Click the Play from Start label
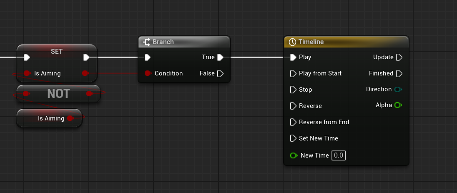Image resolution: width=457 pixels, height=193 pixels. [x=320, y=73]
